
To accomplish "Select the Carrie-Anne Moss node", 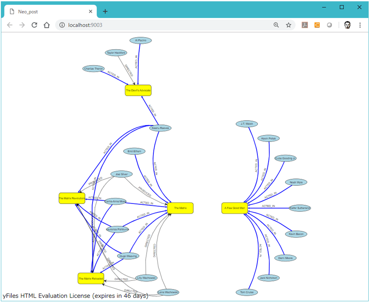I will click(116, 201).
